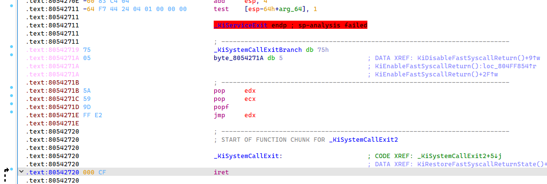The height and width of the screenshot is (184, 547).
Task: Toggle breakpoint dot beside iret line
Action: 12,169
